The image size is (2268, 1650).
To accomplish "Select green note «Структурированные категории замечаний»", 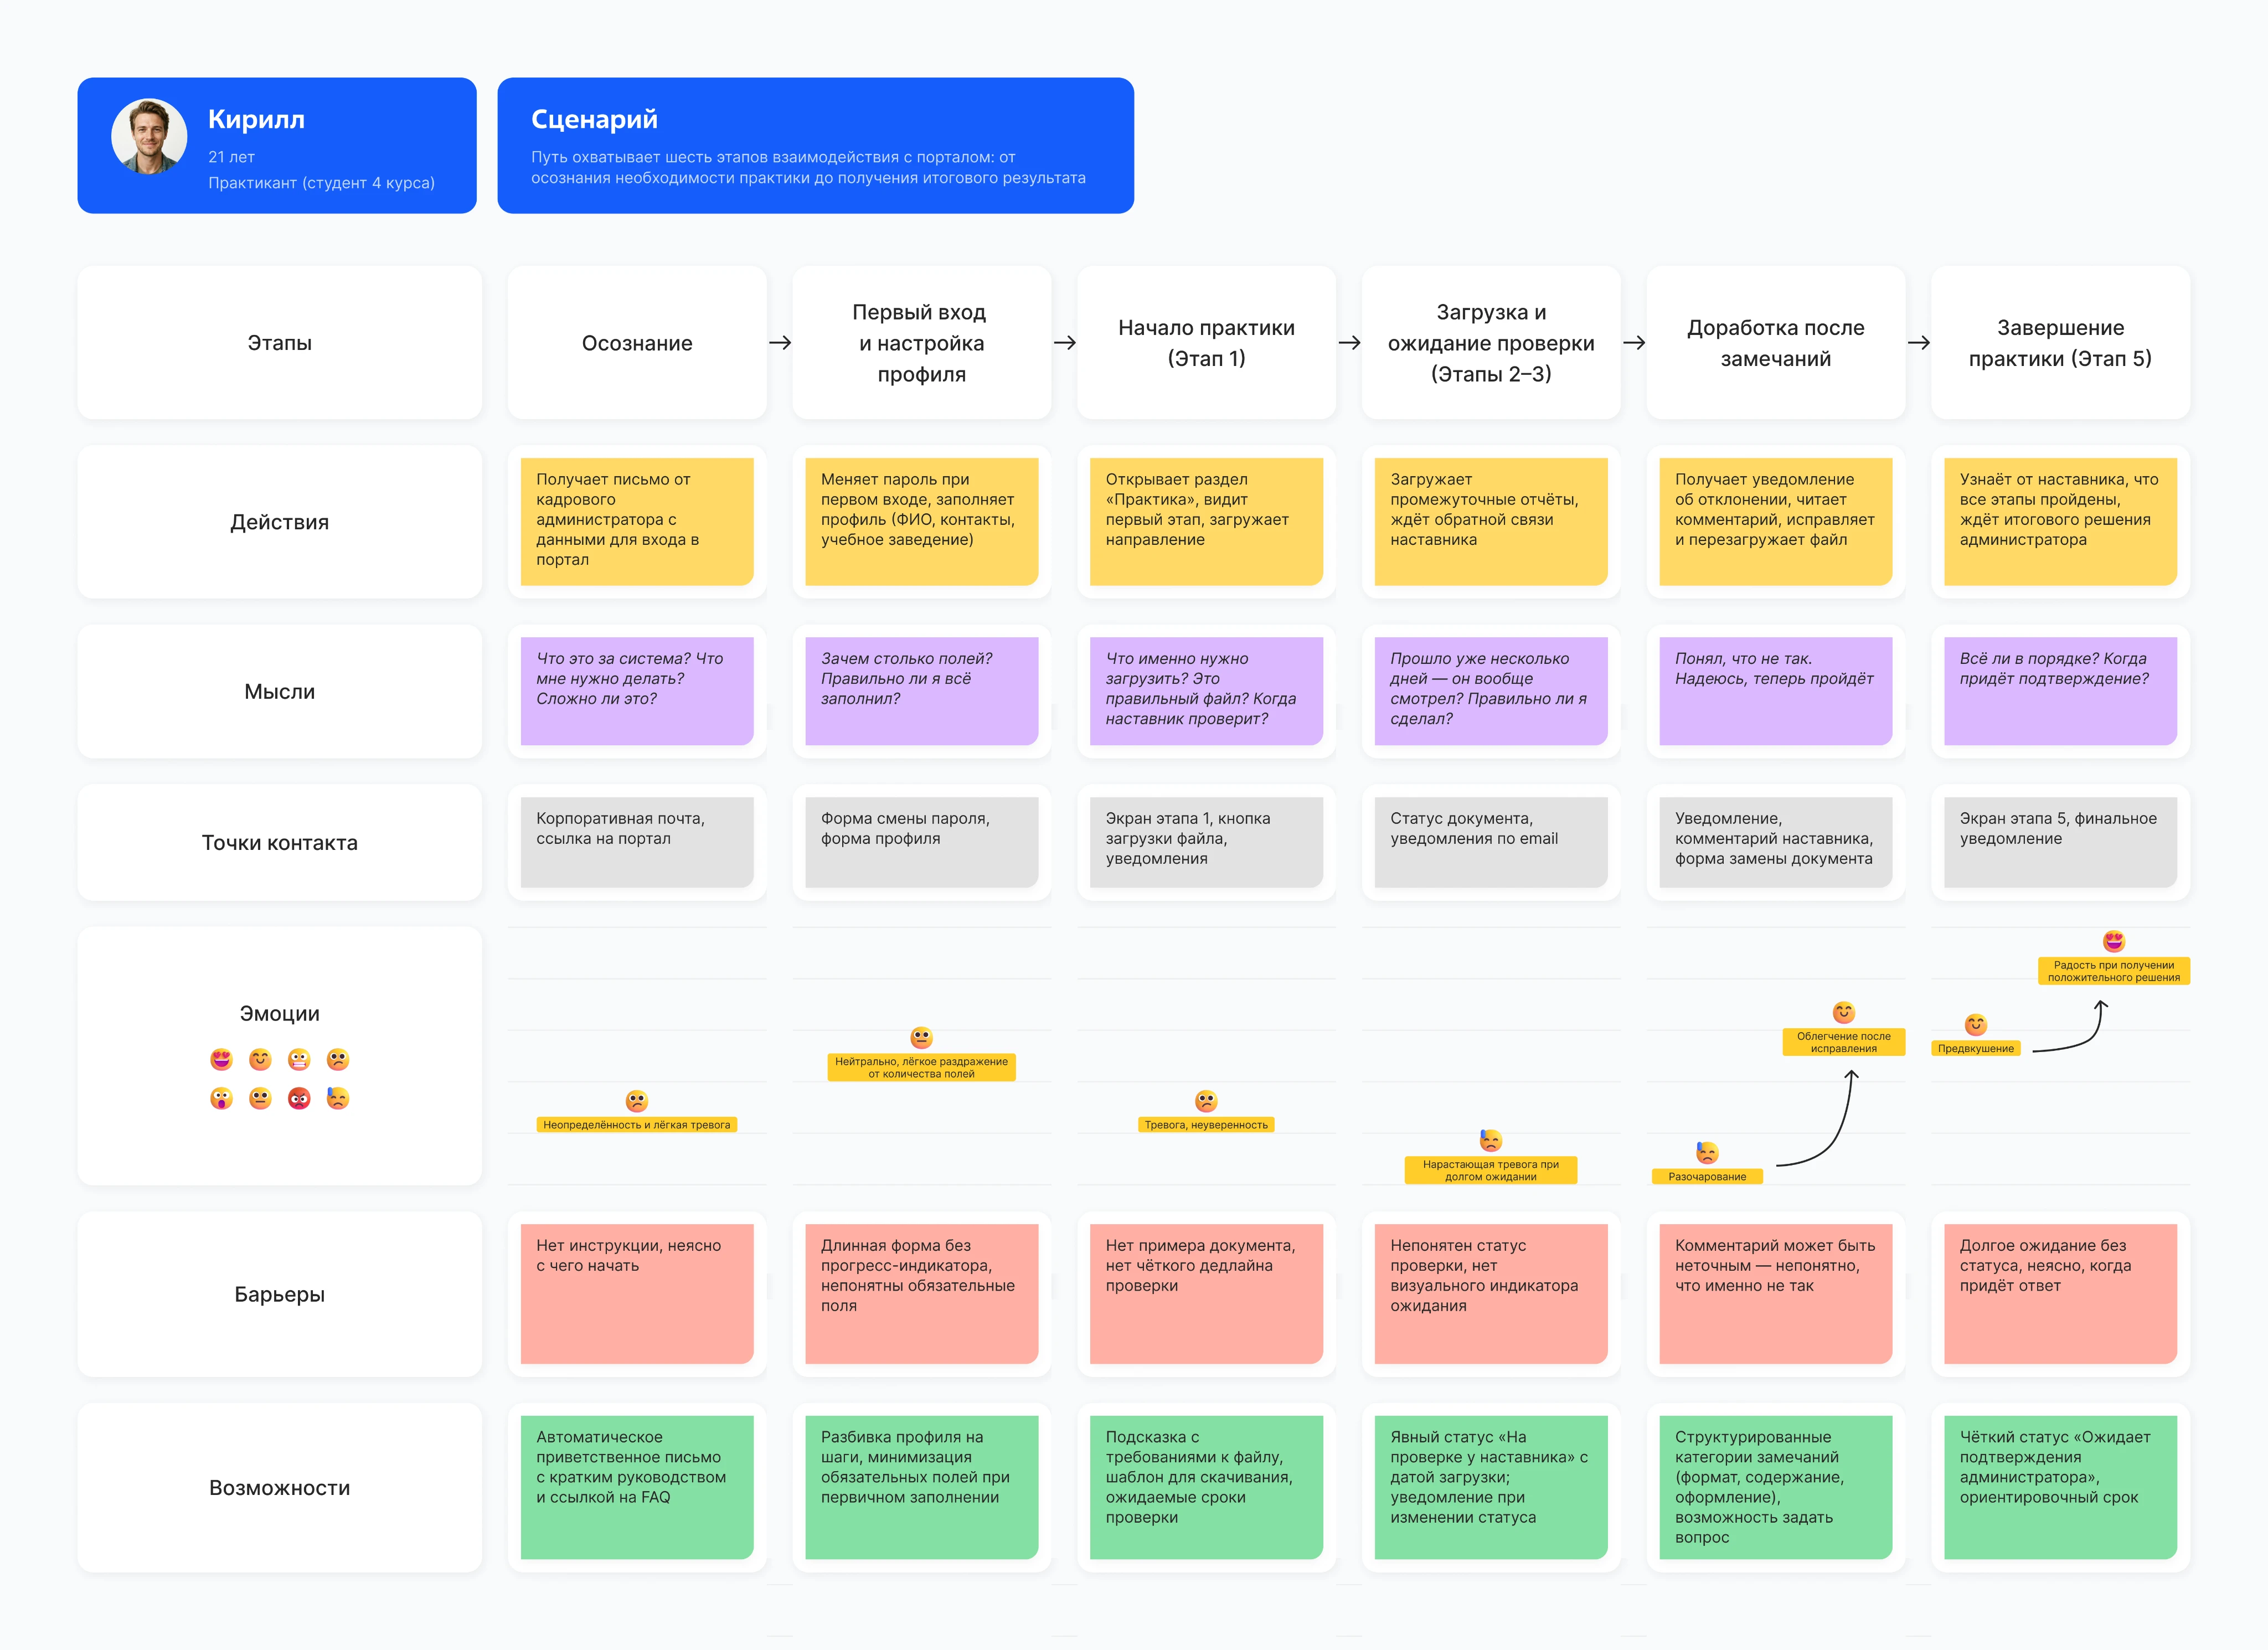I will tap(1776, 1487).
